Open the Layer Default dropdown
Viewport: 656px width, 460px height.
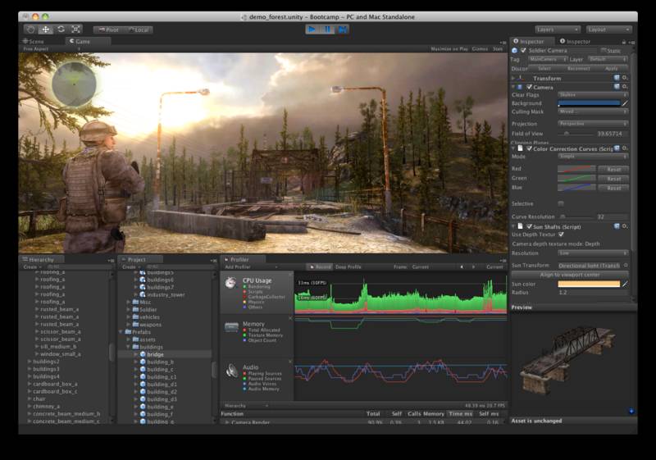pyautogui.click(x=608, y=59)
